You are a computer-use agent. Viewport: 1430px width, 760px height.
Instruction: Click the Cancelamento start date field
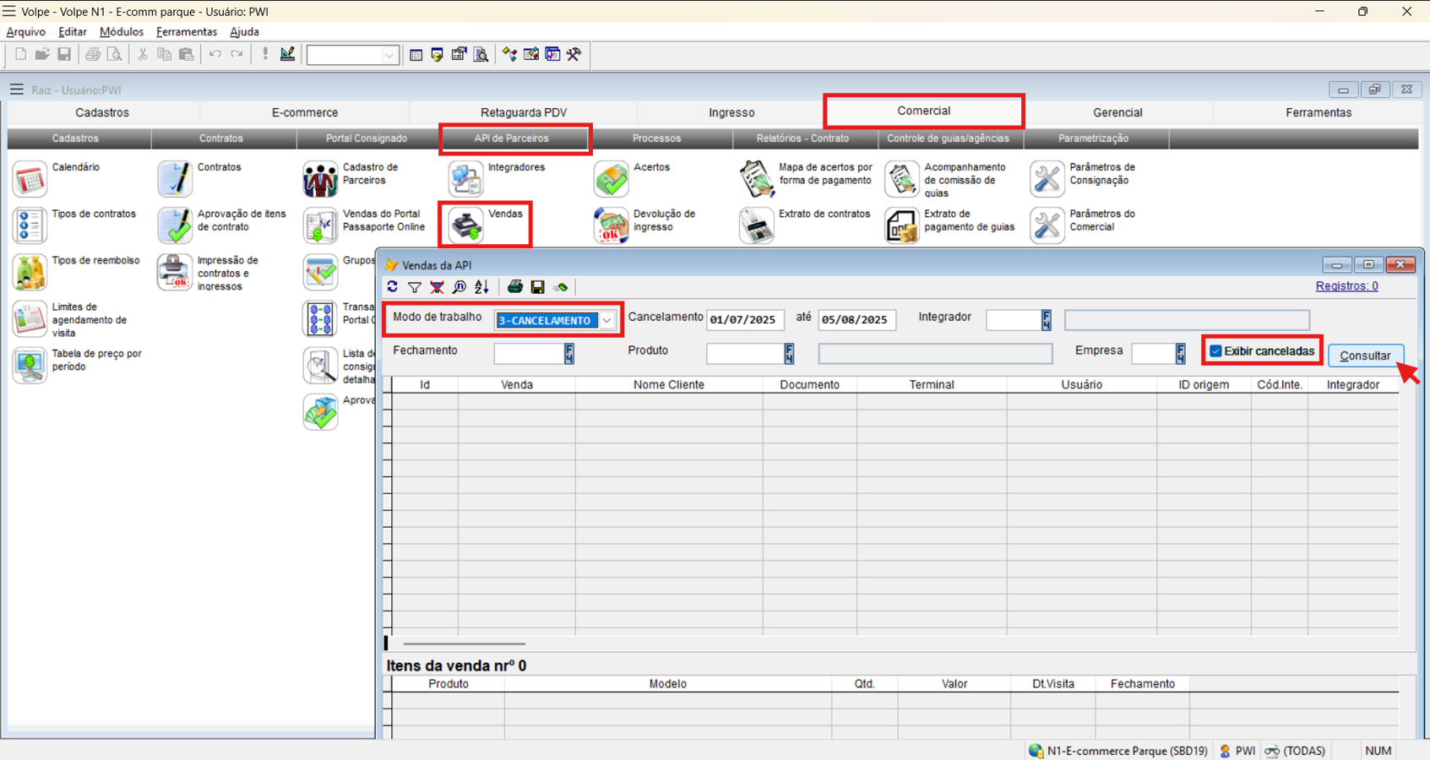744,320
